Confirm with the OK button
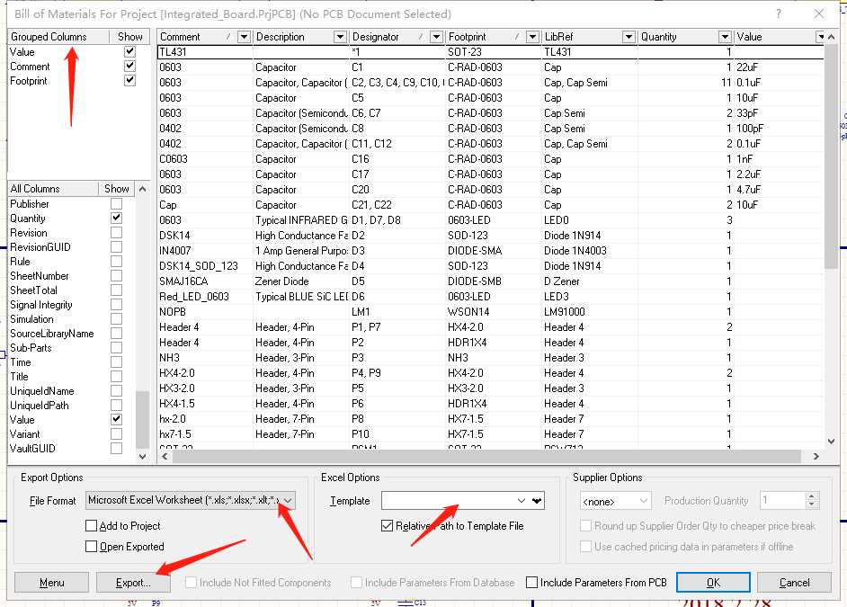Viewport: 847px width, 607px height. tap(713, 582)
